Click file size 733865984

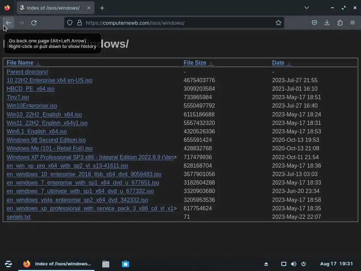click(197, 97)
